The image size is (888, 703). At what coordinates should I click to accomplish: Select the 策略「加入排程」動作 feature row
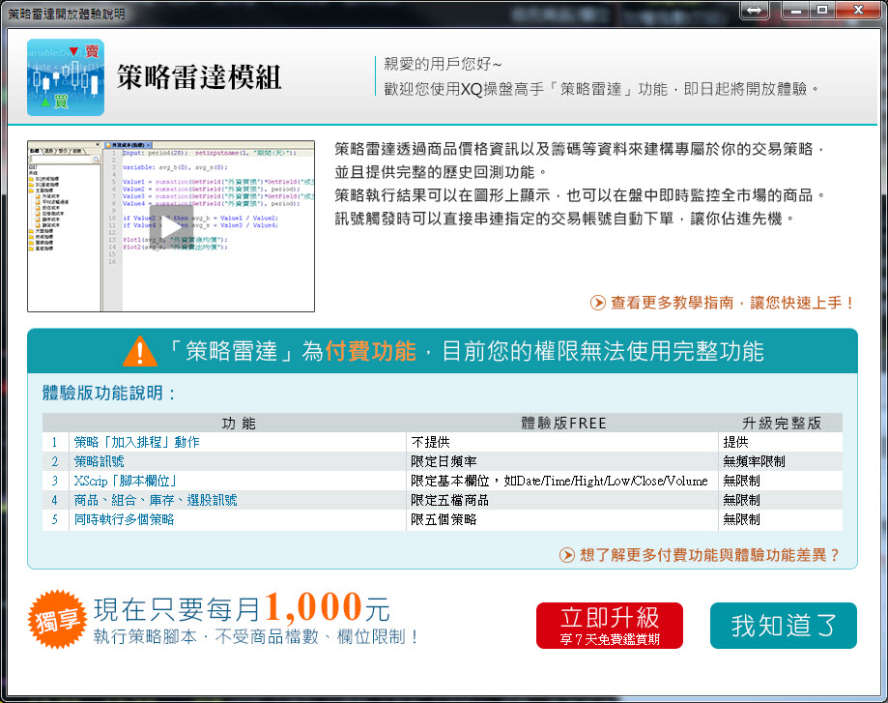[136, 442]
